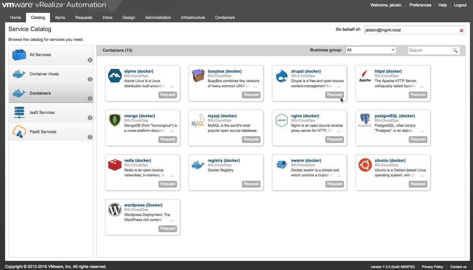Image resolution: width=473 pixels, height=270 pixels.
Task: Show info for IaaS Services category
Action: 90,117
